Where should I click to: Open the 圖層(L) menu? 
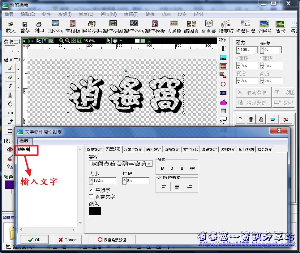coord(86,14)
